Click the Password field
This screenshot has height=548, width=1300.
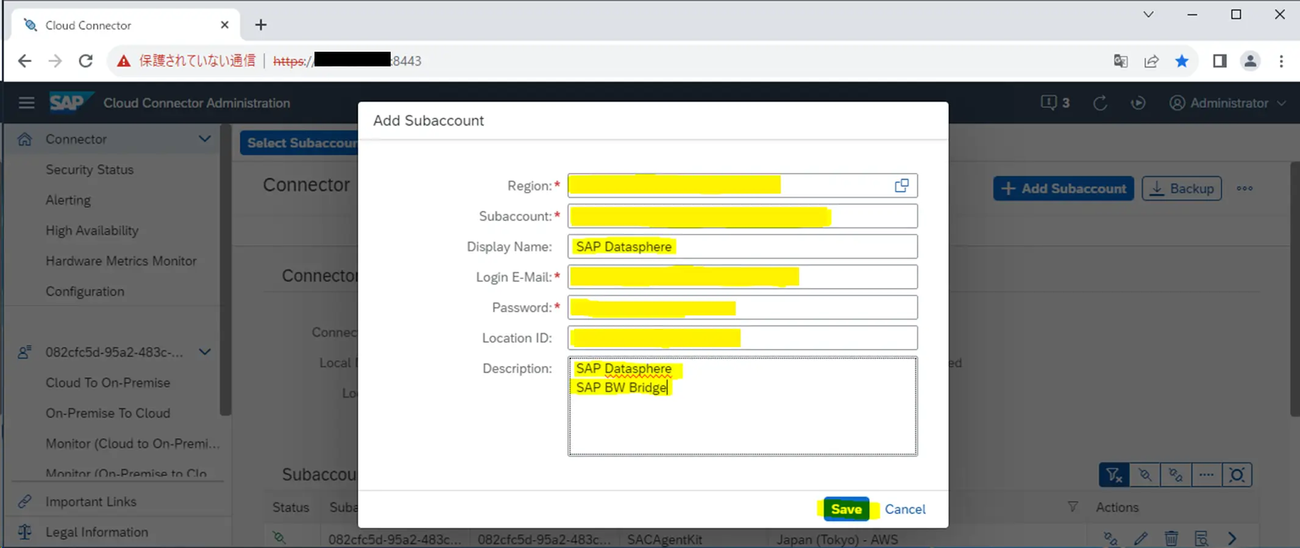742,307
